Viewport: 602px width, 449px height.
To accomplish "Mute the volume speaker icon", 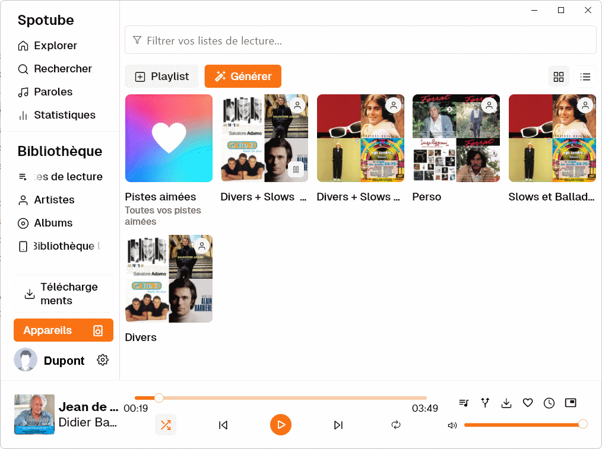I will point(452,425).
